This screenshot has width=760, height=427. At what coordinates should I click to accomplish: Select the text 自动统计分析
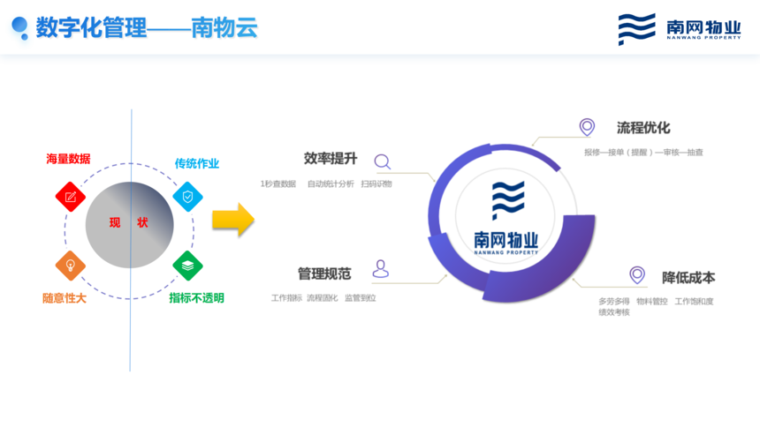[x=331, y=184]
